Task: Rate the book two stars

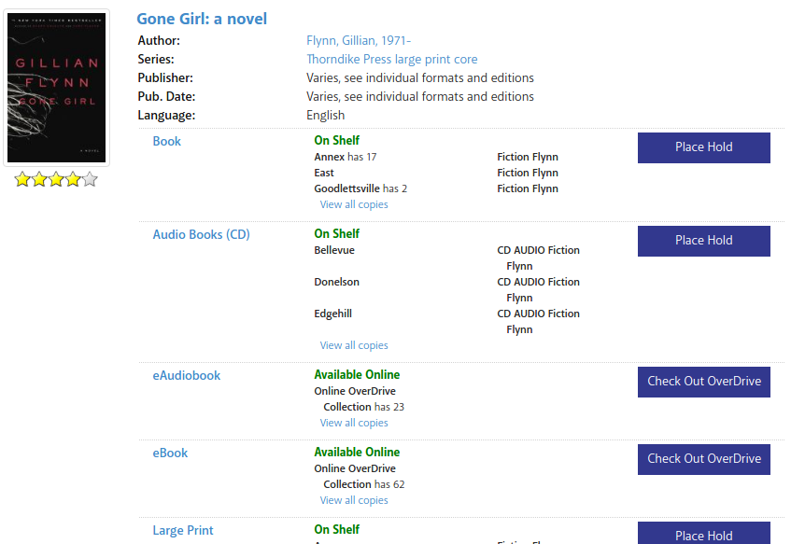Action: (x=39, y=179)
